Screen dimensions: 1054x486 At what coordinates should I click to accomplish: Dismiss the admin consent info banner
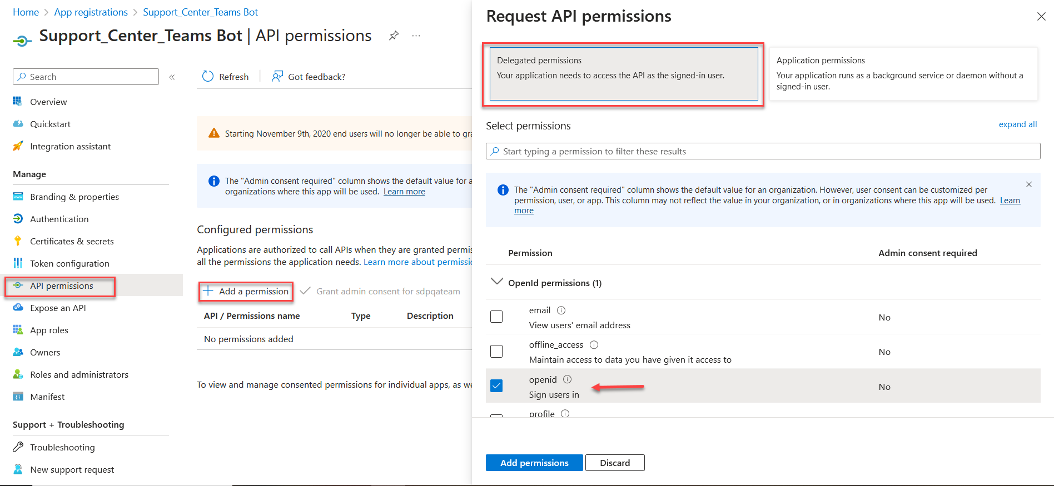pyautogui.click(x=1029, y=184)
